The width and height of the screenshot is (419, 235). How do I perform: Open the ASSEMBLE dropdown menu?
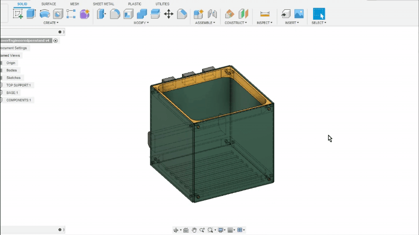coord(205,23)
